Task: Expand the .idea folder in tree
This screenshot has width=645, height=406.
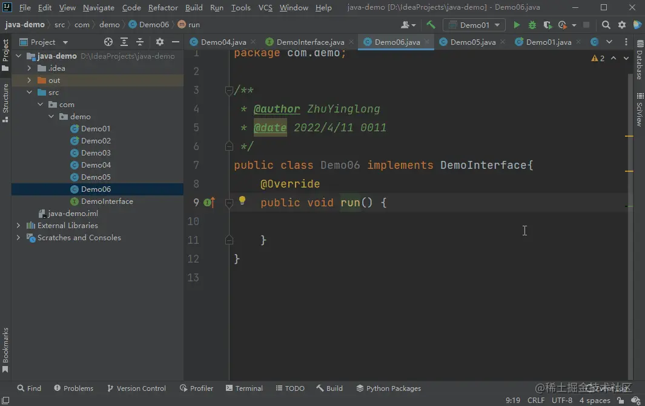Action: pyautogui.click(x=29, y=68)
